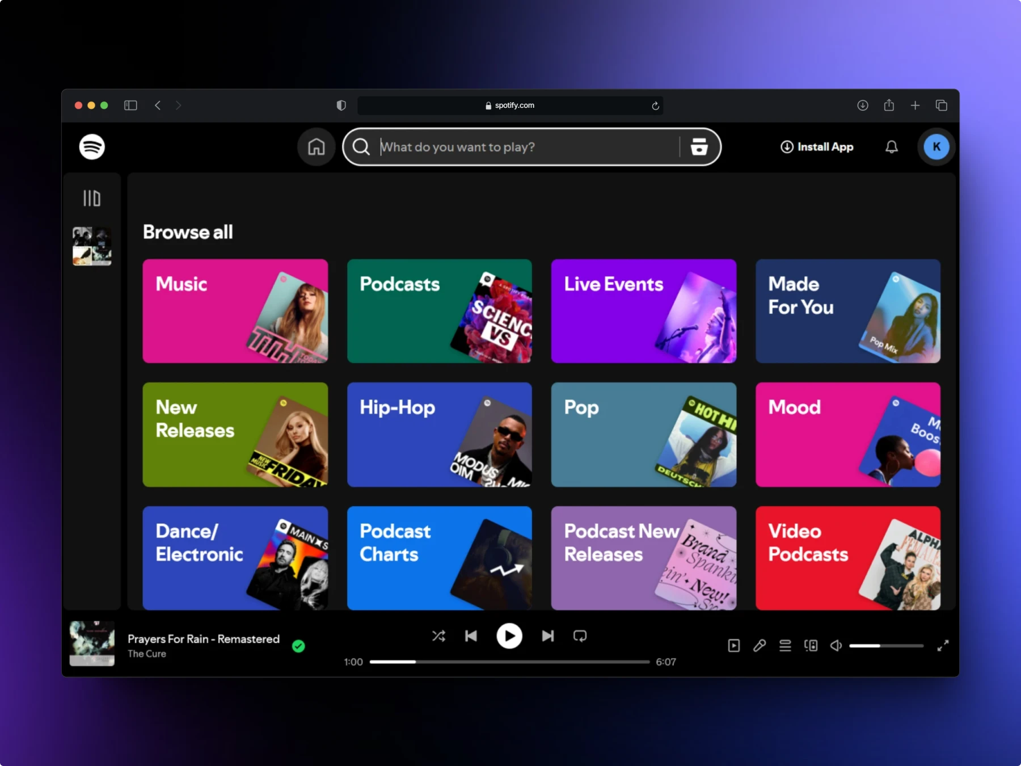Open the Live Events category card

(x=644, y=311)
